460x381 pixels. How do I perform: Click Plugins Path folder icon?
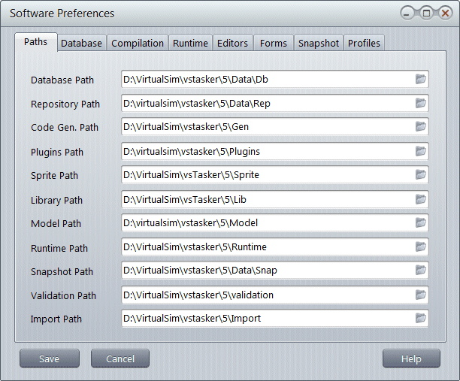[x=421, y=151]
